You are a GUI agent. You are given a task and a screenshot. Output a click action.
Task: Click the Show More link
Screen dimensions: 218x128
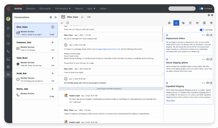pos(170,101)
